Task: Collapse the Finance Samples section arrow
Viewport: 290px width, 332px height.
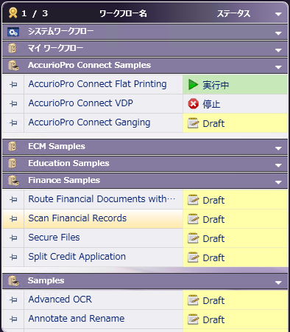Action: tap(278, 182)
